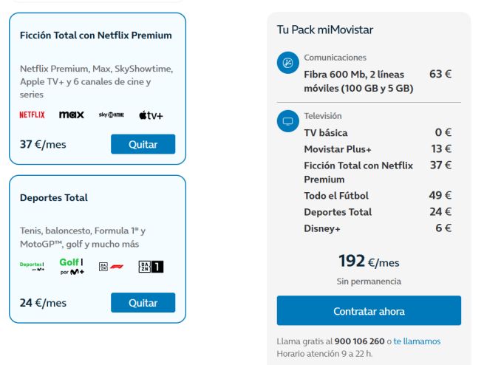Open the 'te llamamos' link
The image size is (484, 365).
tap(417, 341)
